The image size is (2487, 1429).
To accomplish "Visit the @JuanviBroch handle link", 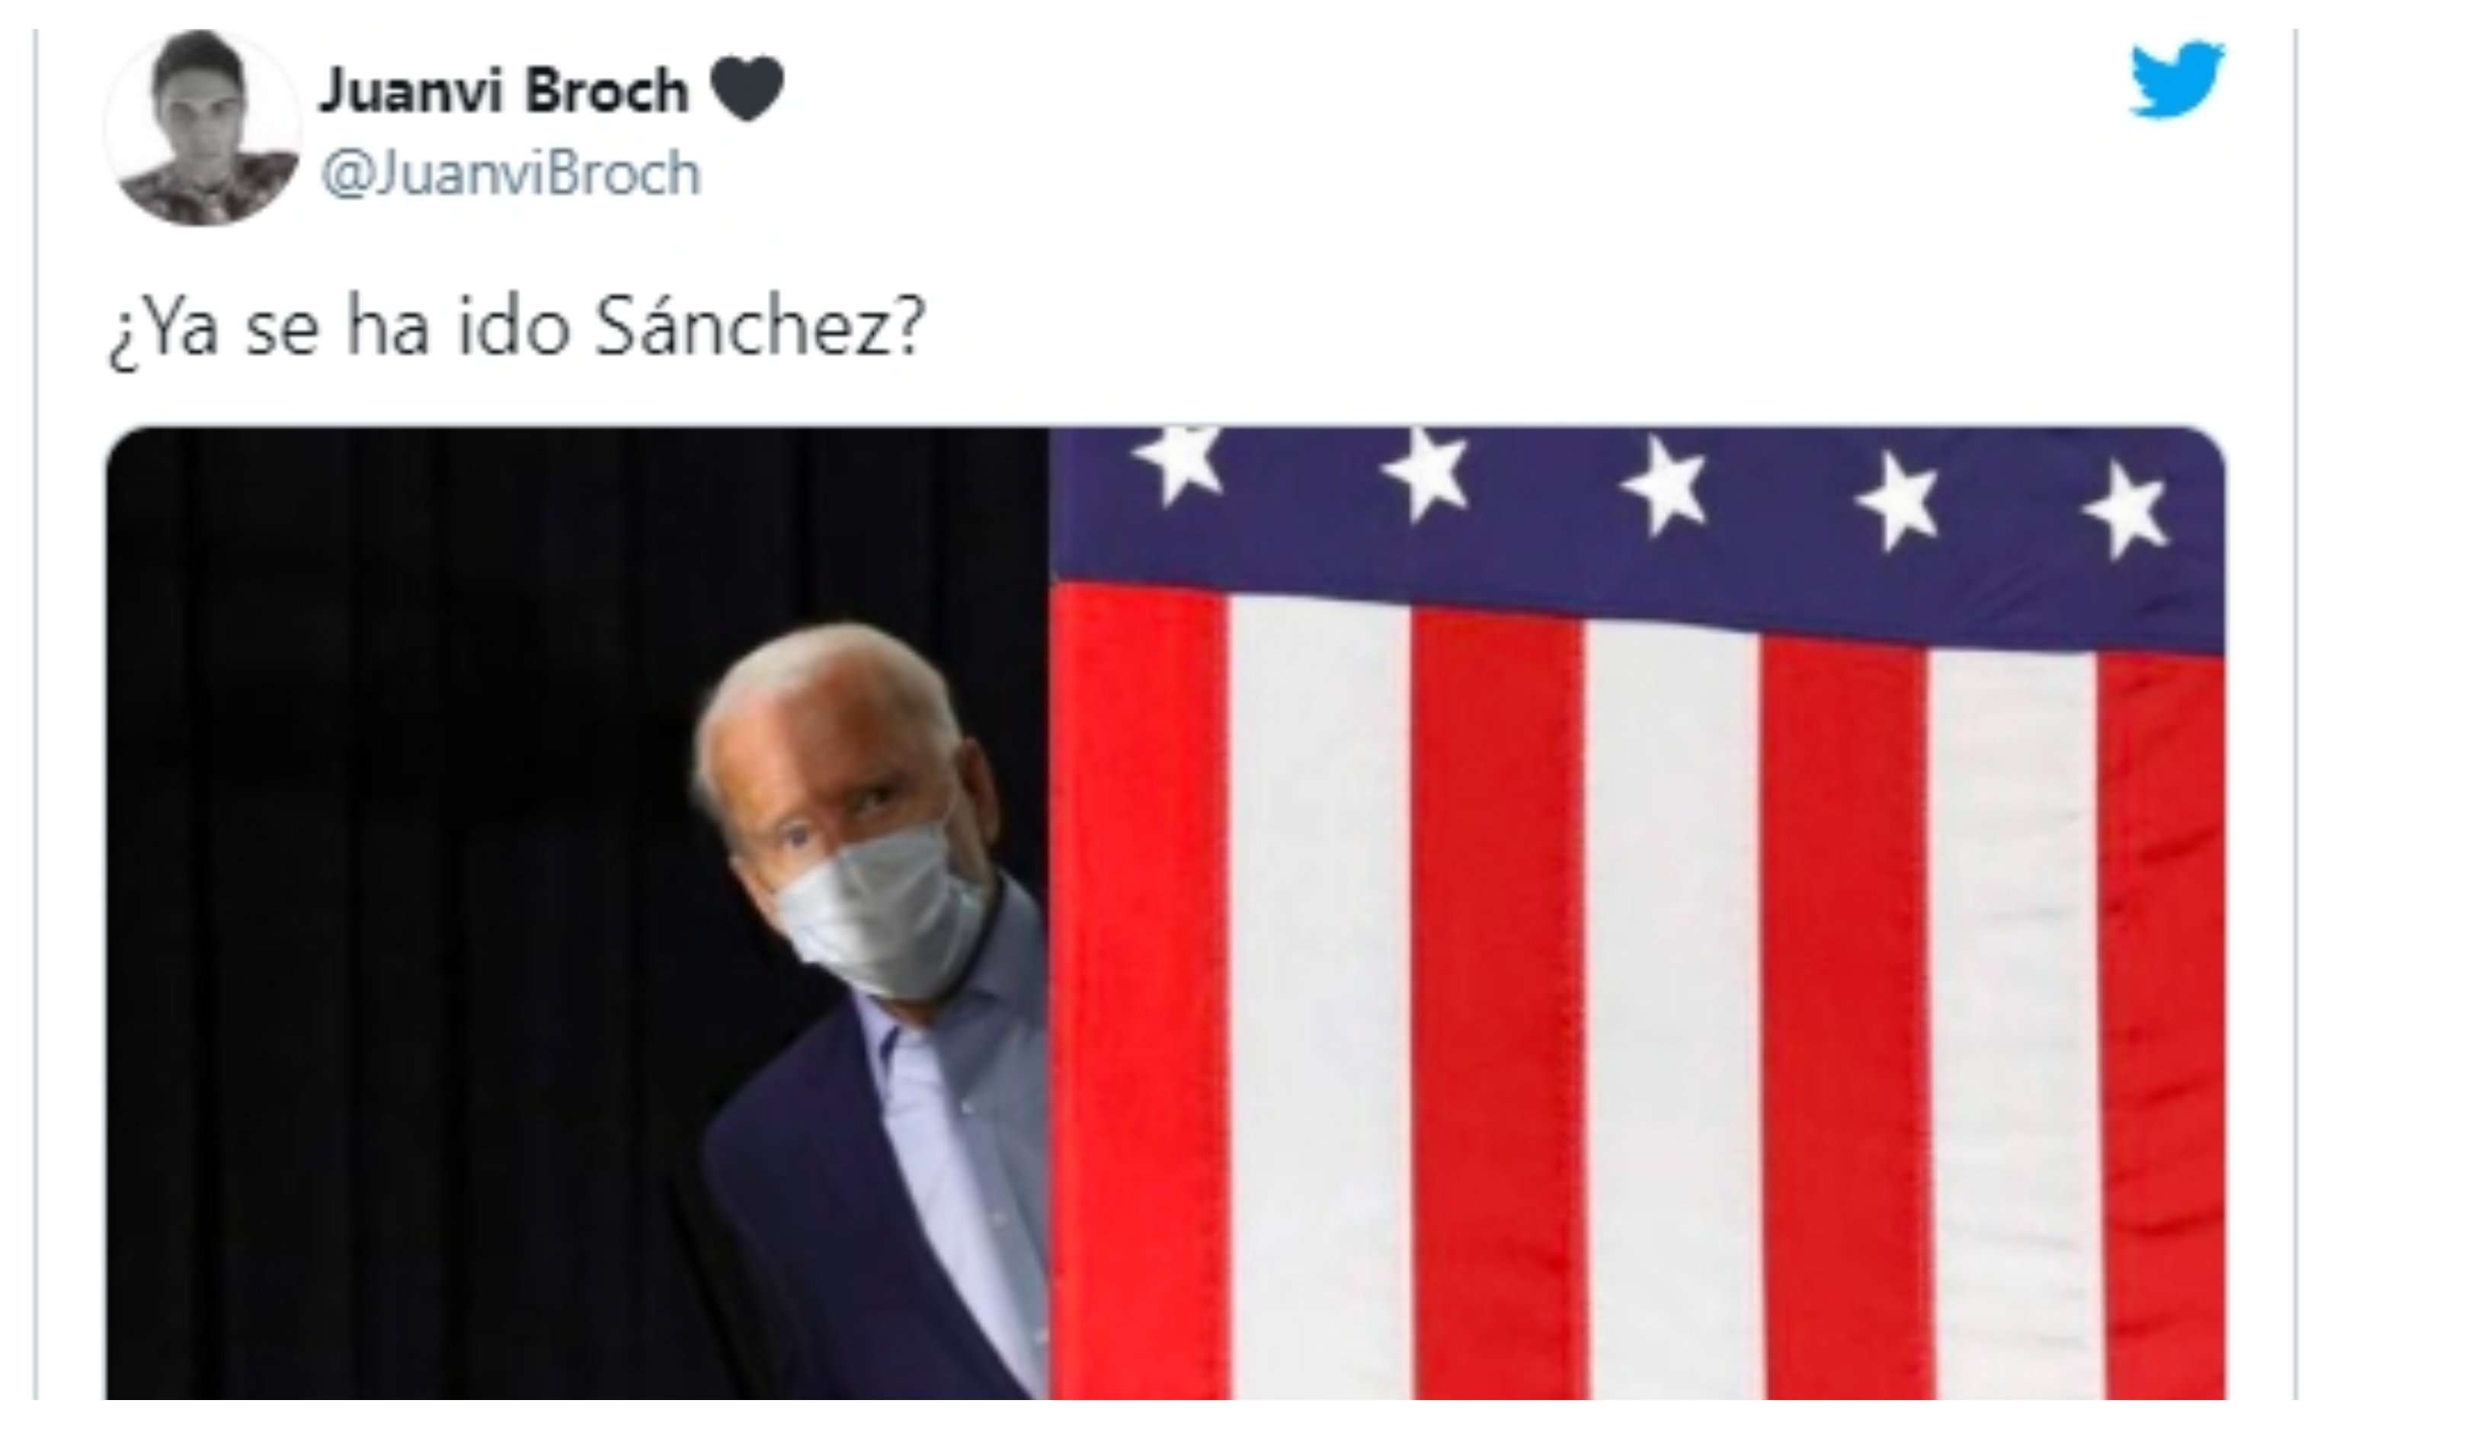I will (x=511, y=174).
